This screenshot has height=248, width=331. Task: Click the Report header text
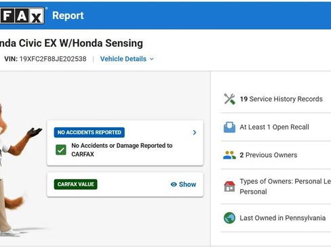[68, 16]
